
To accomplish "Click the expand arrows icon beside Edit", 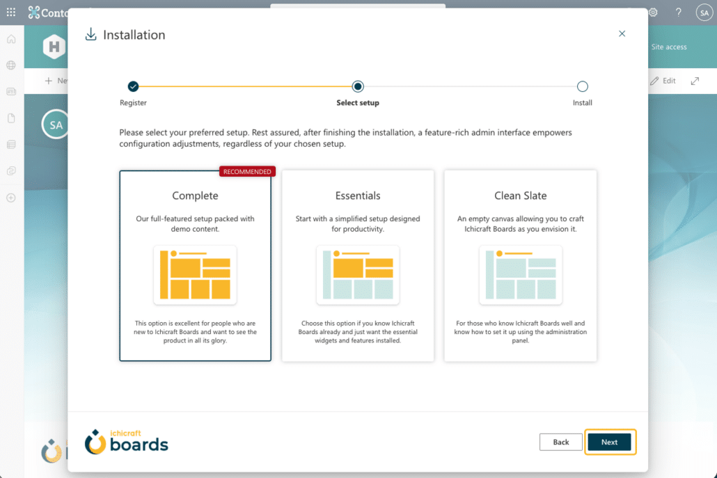I will 695,81.
